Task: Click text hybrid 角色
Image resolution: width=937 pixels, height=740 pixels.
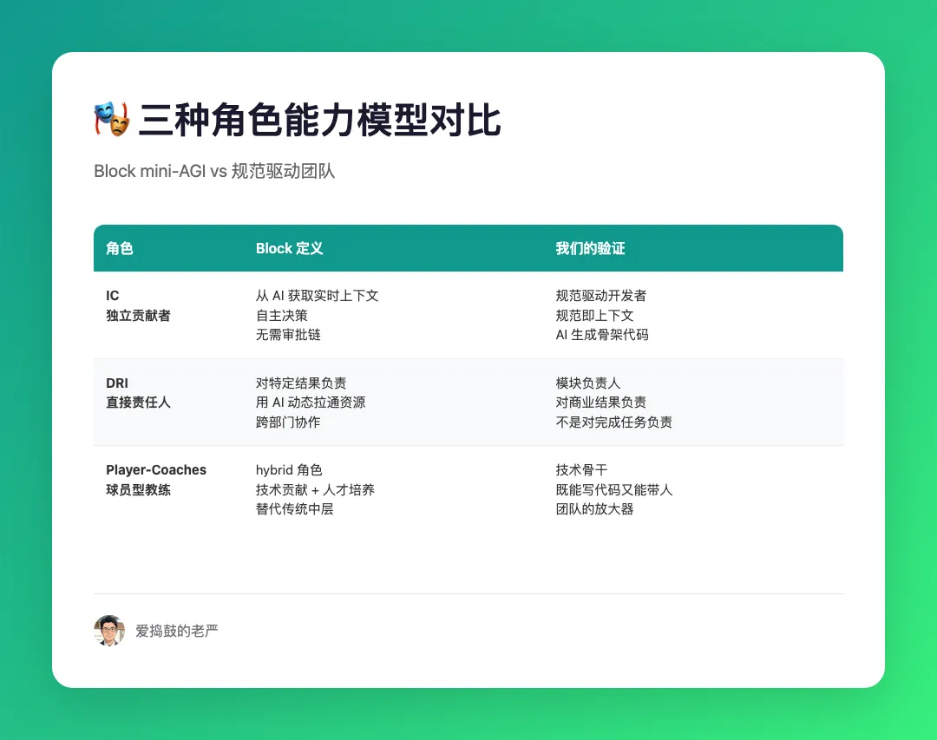Action: pyautogui.click(x=289, y=470)
